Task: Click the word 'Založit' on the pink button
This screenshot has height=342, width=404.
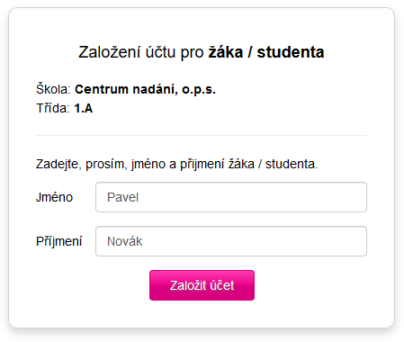Action: point(188,285)
